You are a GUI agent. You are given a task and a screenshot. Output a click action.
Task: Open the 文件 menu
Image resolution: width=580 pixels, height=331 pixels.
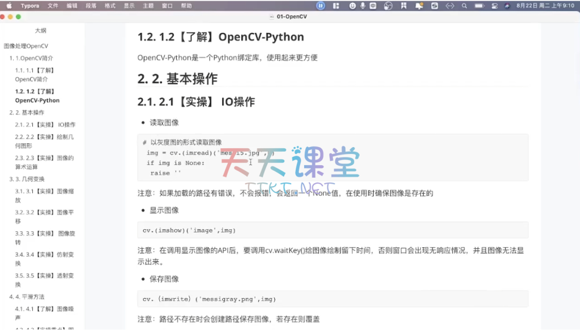coord(53,6)
